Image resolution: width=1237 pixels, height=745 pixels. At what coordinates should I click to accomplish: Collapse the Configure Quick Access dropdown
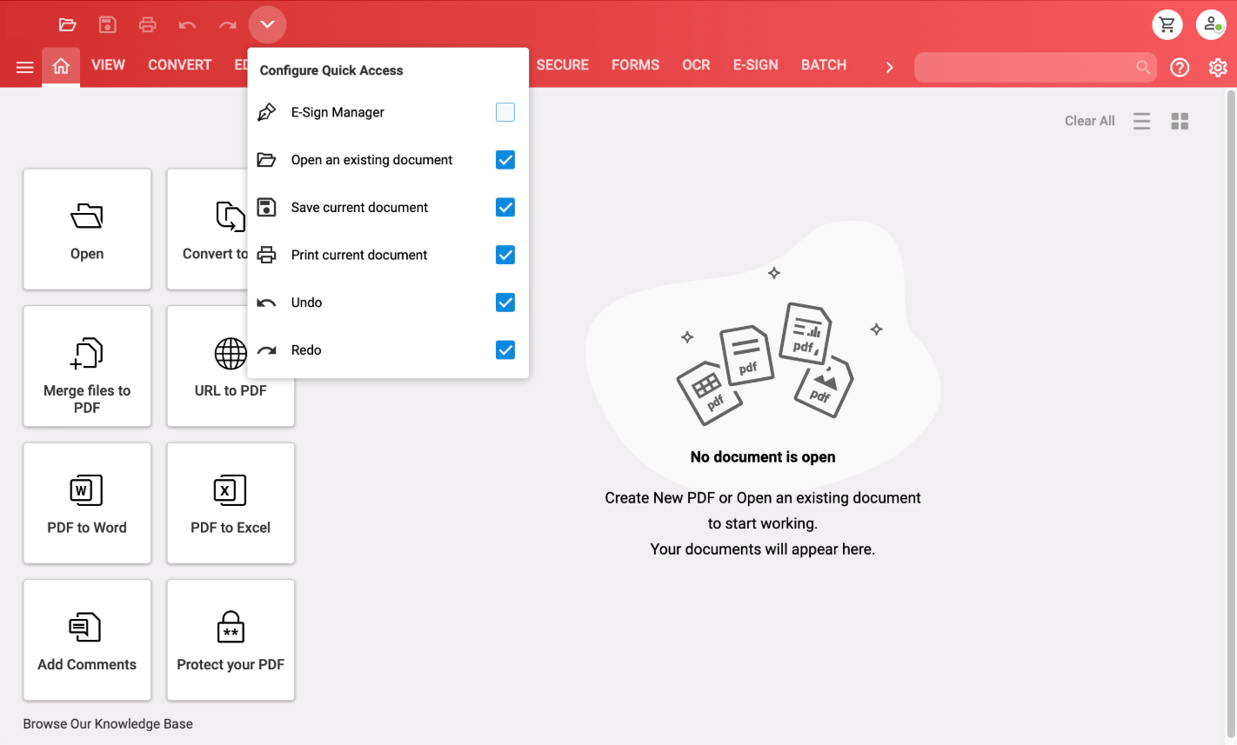267,24
